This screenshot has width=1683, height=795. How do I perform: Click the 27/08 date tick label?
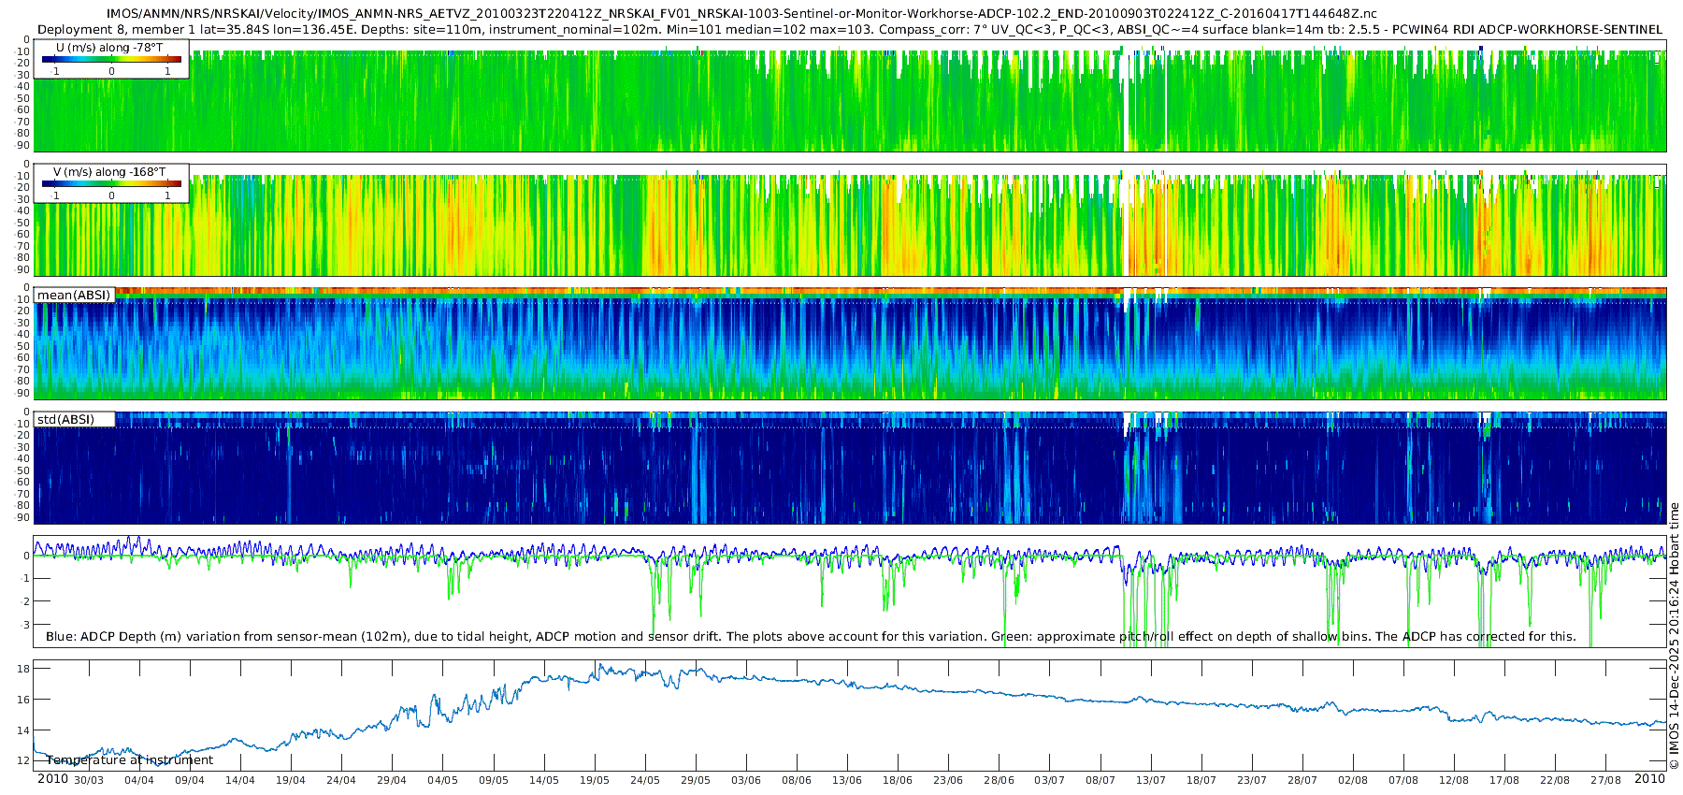pyautogui.click(x=1605, y=780)
